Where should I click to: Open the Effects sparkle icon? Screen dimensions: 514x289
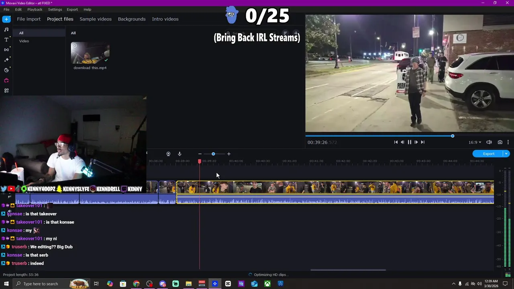(6, 60)
